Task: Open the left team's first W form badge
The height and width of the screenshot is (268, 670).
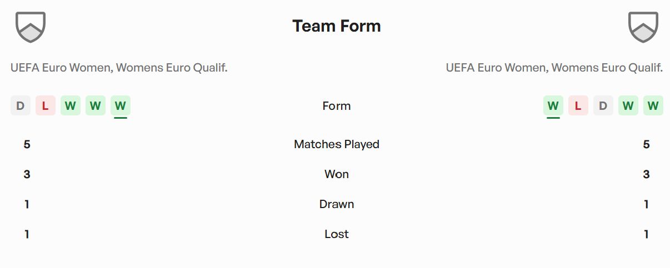Action: tap(71, 105)
